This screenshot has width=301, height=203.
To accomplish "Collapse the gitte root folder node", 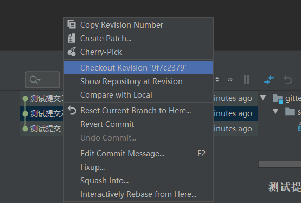I will (263, 98).
